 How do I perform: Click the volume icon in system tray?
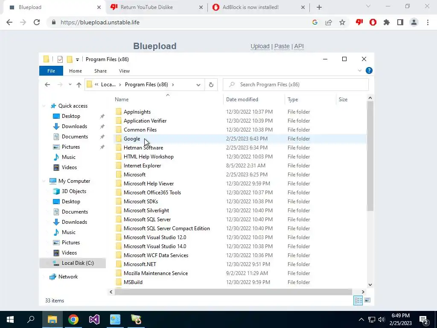click(382, 319)
